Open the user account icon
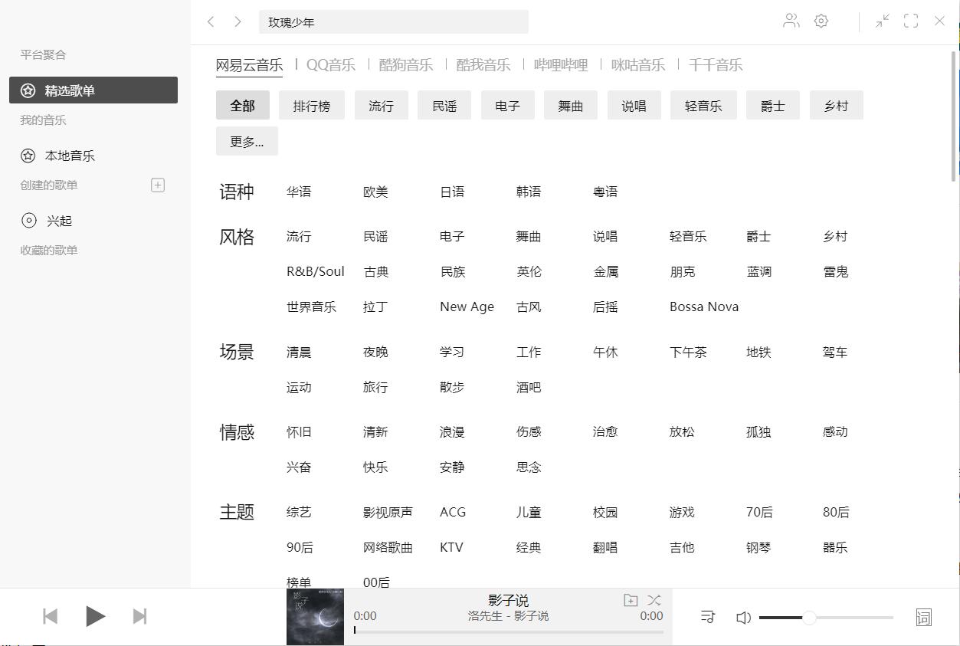Screen dimensions: 960x646 (791, 21)
